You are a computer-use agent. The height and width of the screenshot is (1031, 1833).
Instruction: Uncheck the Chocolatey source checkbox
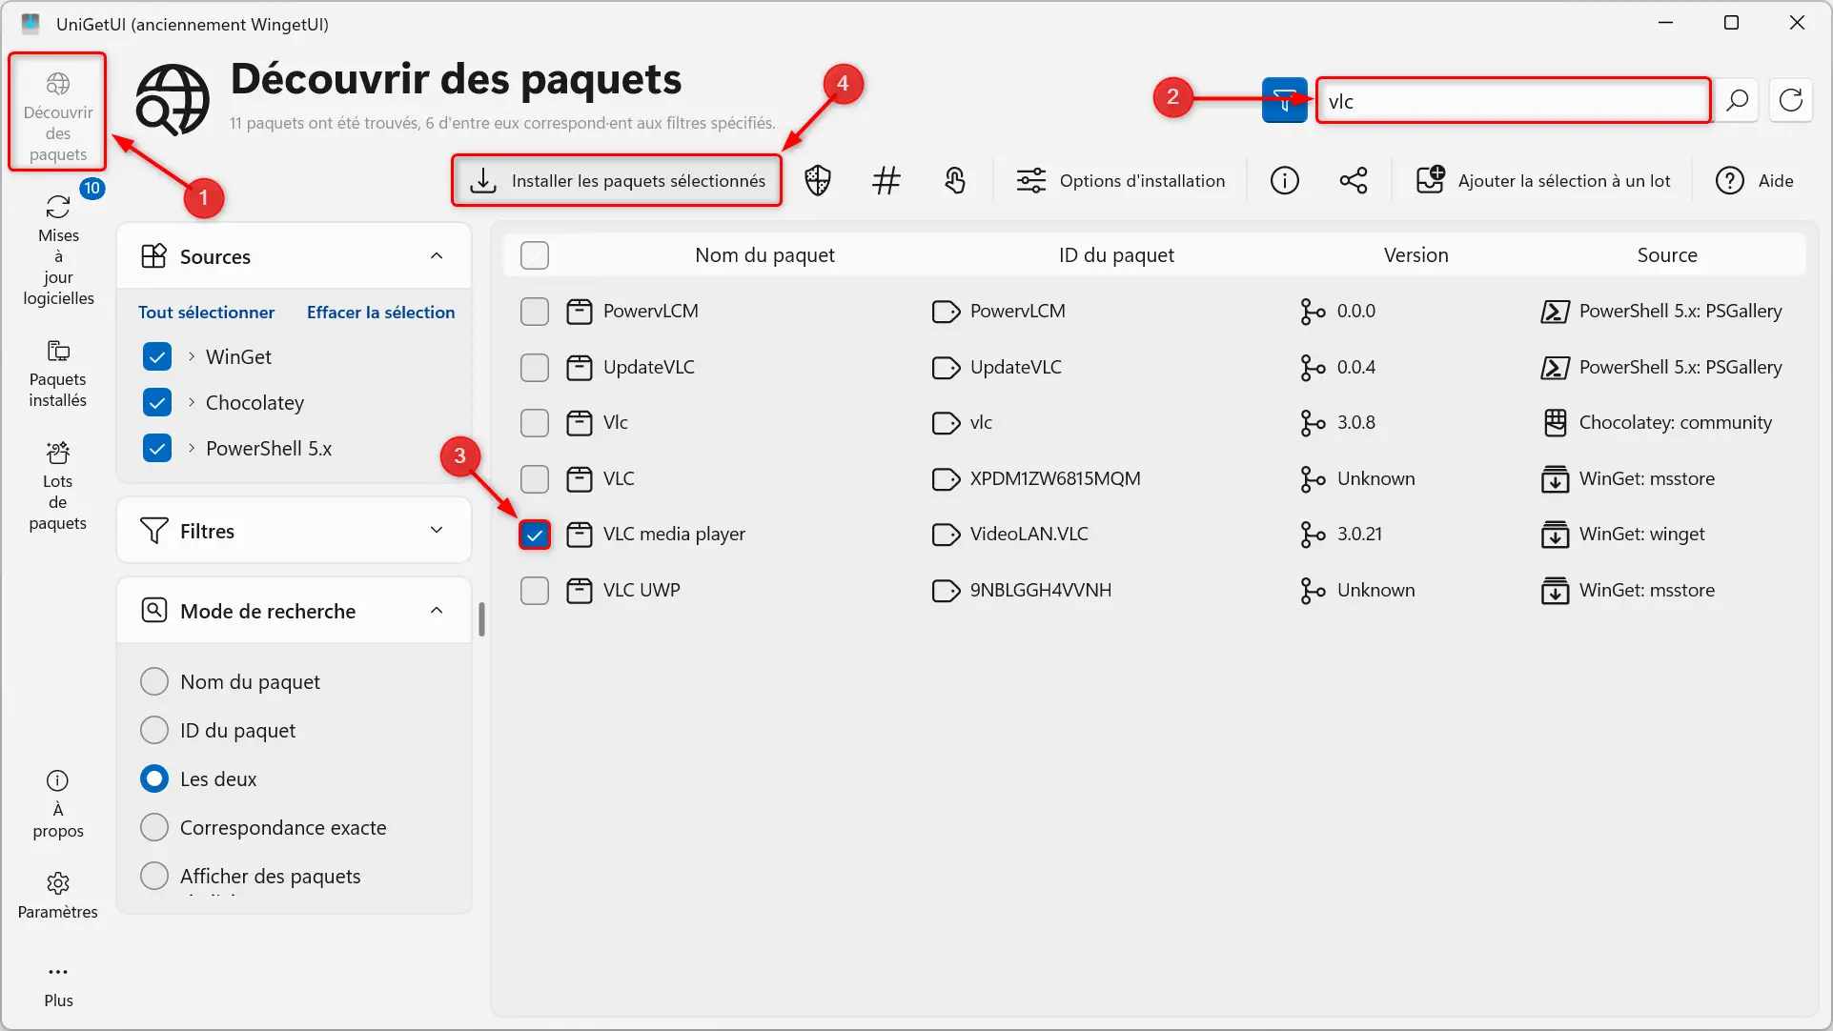coord(157,402)
